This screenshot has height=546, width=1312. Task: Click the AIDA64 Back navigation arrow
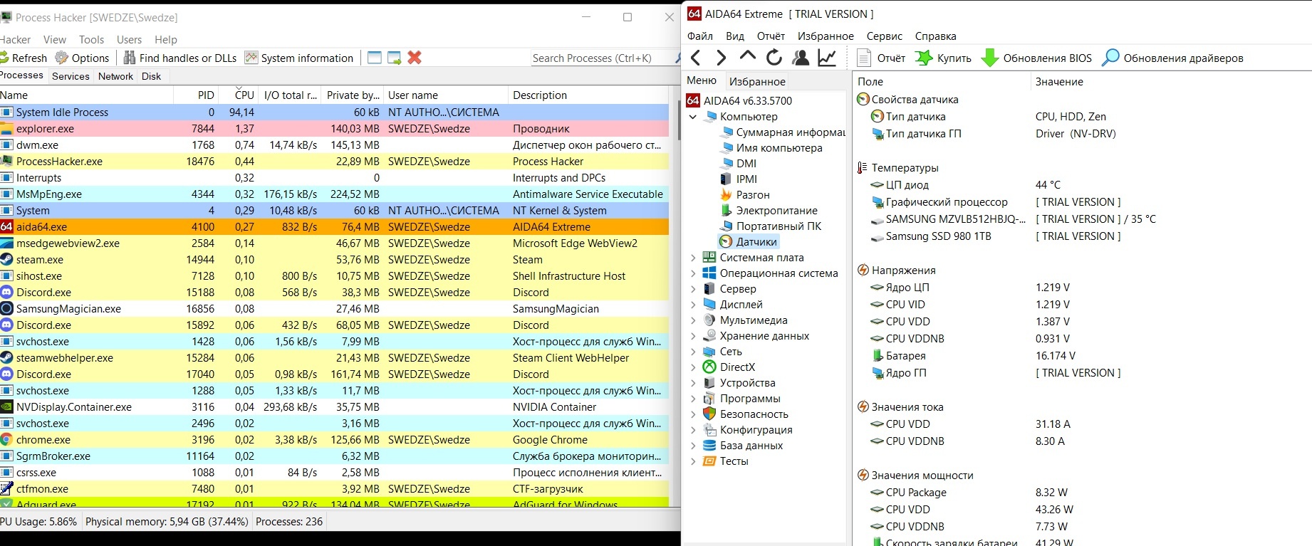tap(696, 58)
